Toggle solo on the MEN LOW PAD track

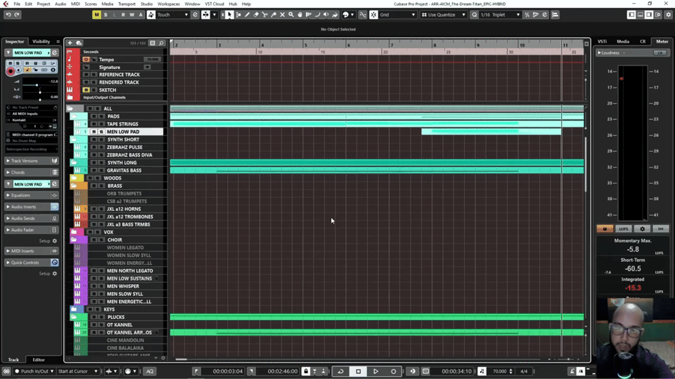[x=102, y=132]
